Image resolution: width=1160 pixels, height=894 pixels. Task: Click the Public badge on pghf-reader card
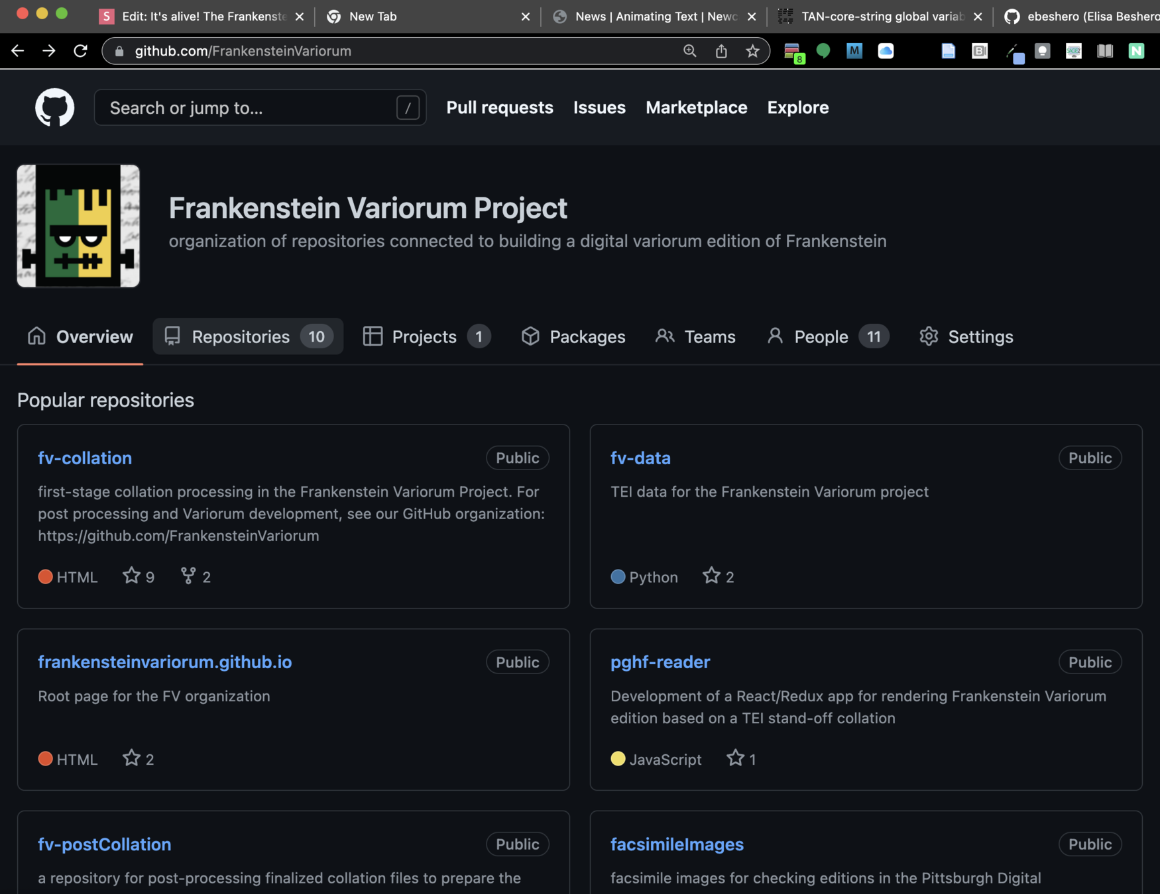(1090, 662)
